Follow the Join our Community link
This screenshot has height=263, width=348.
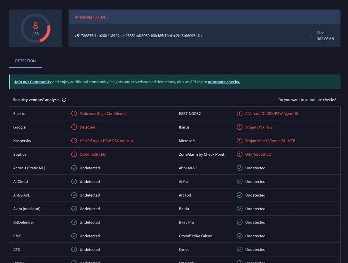click(33, 82)
